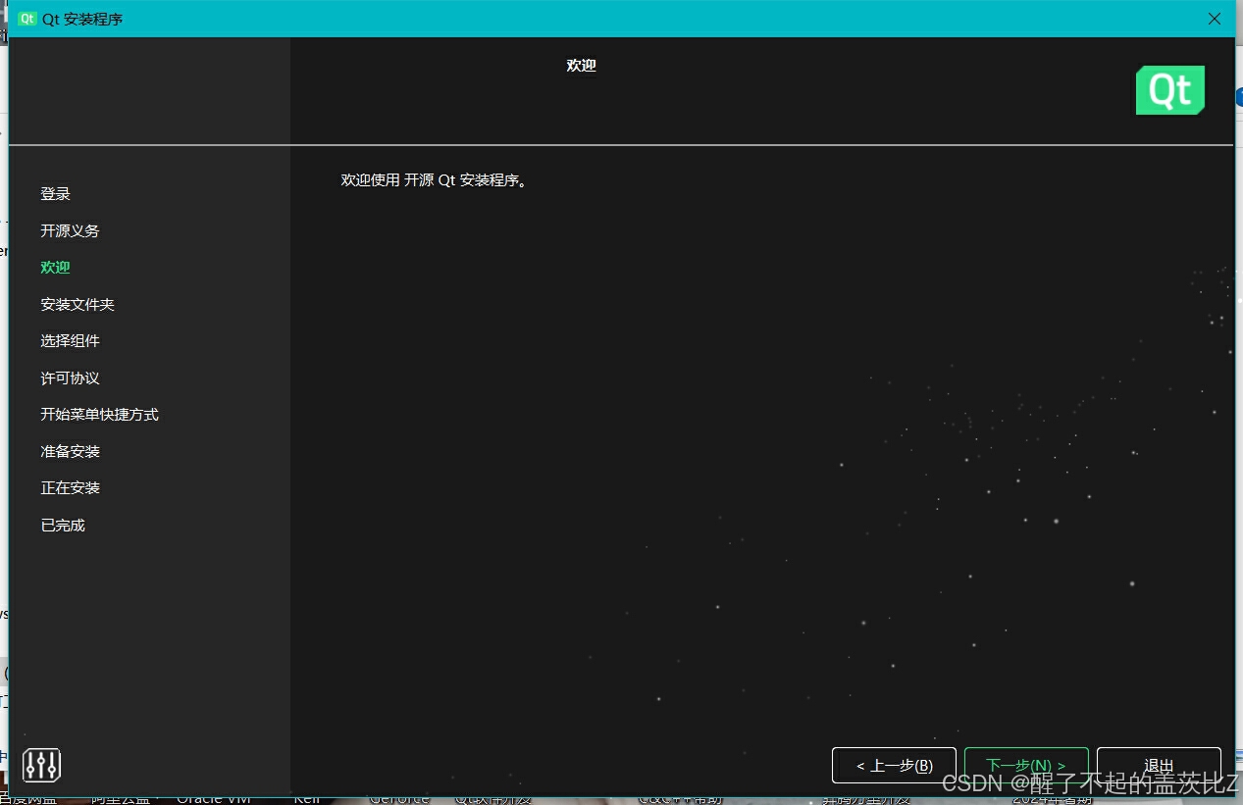The width and height of the screenshot is (1243, 805).
Task: Select the 登录 step in sidebar
Action: coord(55,194)
